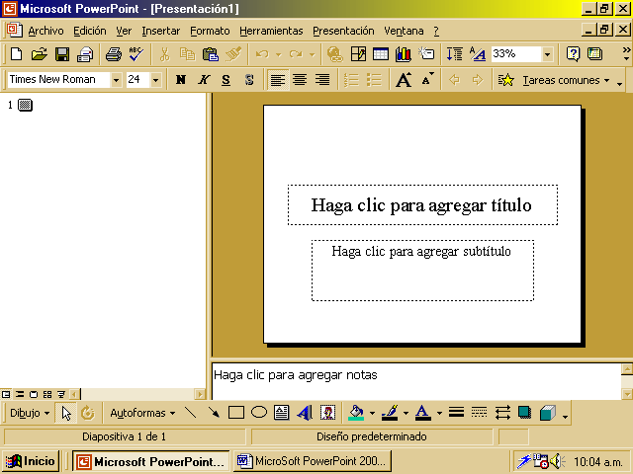
Task: Align text to the left
Action: [x=277, y=80]
